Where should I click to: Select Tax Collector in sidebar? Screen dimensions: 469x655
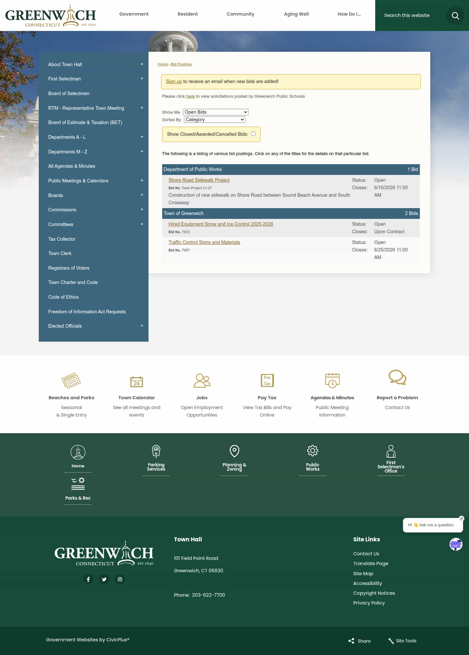[62, 239]
